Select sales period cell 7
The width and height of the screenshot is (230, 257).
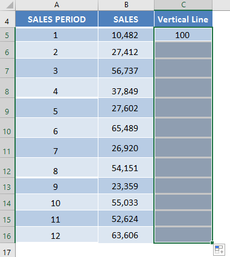pyautogui.click(x=57, y=148)
